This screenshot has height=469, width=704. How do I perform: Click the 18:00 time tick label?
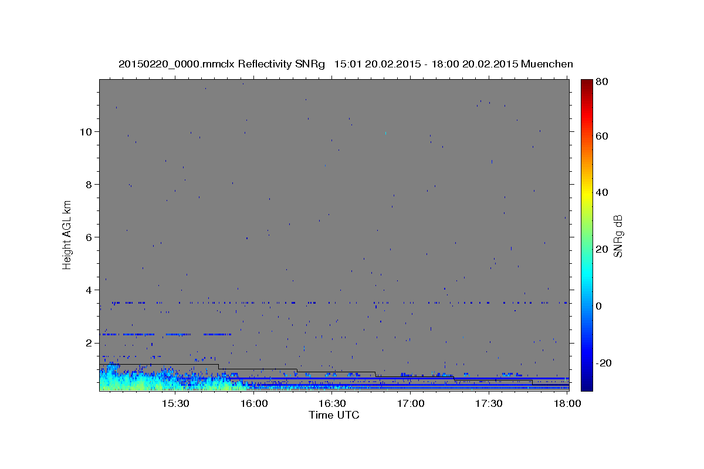[x=567, y=404]
